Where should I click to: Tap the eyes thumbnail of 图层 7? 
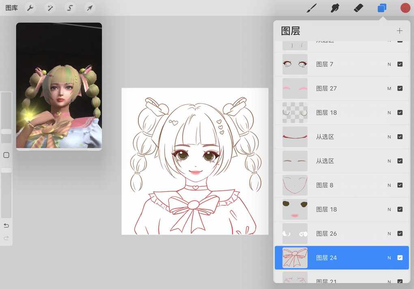point(295,64)
